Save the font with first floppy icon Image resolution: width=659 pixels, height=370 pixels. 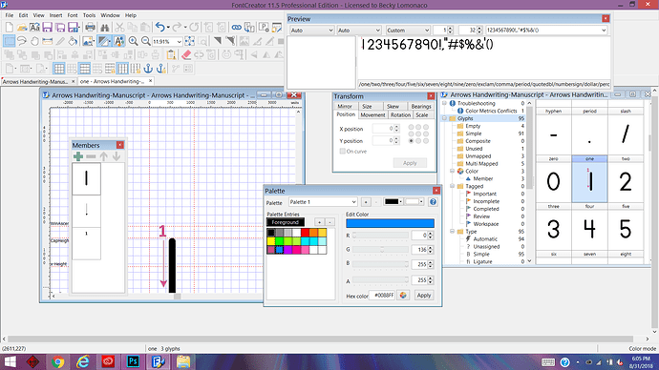click(47, 28)
